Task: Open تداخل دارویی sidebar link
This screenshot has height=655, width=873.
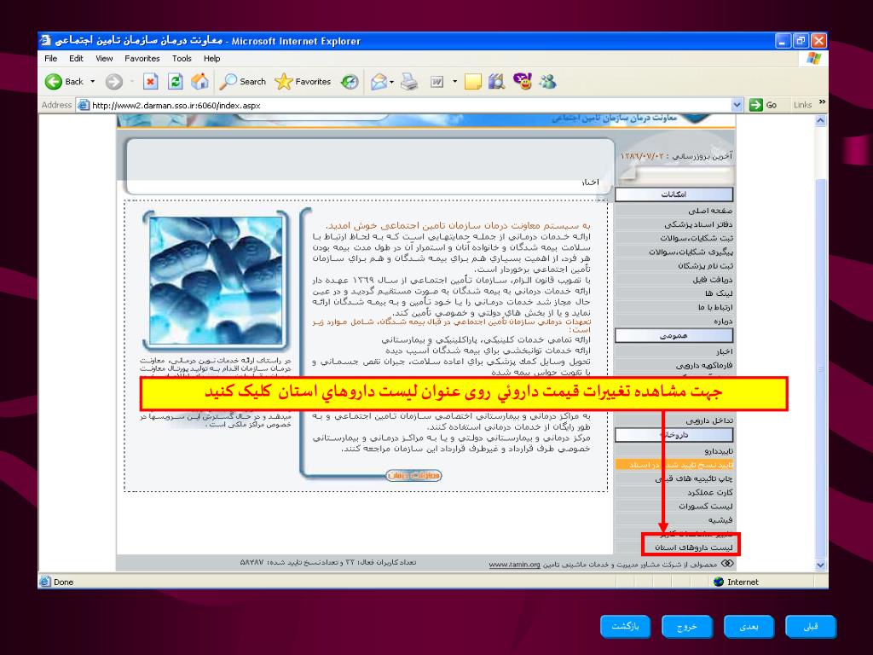Action: pyautogui.click(x=709, y=421)
